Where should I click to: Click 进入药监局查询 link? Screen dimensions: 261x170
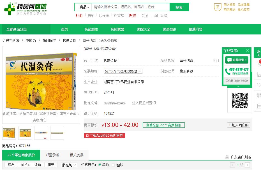[x=144, y=103]
